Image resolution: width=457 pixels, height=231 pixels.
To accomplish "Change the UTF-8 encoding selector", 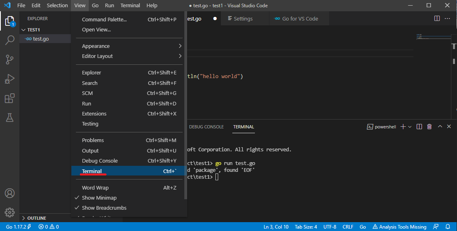I will 330,227.
